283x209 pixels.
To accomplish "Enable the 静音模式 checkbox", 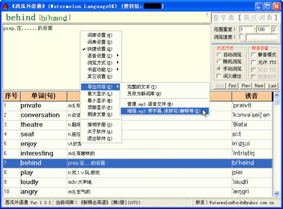I will (x=254, y=55).
